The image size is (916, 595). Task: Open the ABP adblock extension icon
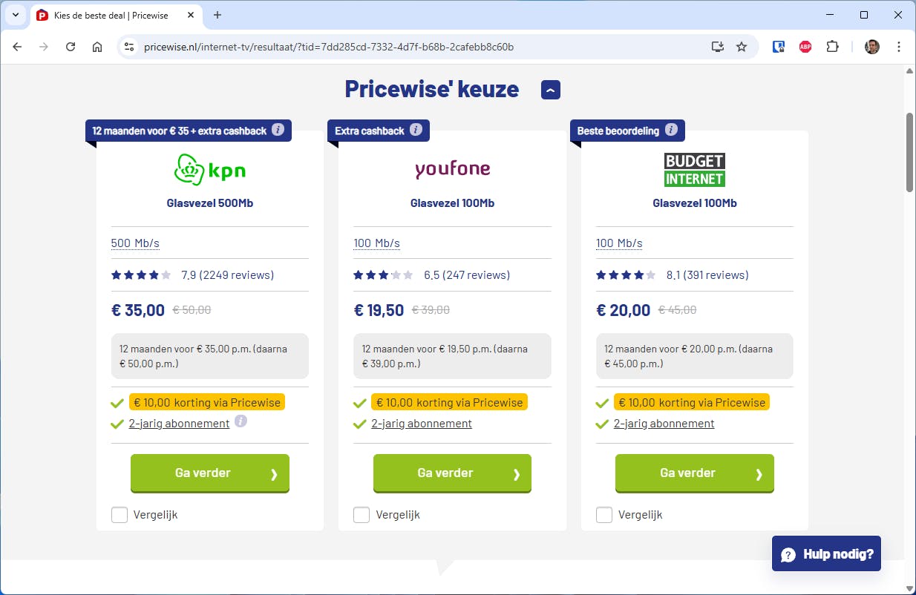805,47
